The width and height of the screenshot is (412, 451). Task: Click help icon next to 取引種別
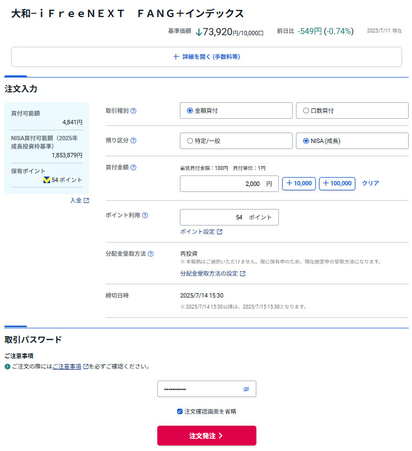(x=134, y=111)
